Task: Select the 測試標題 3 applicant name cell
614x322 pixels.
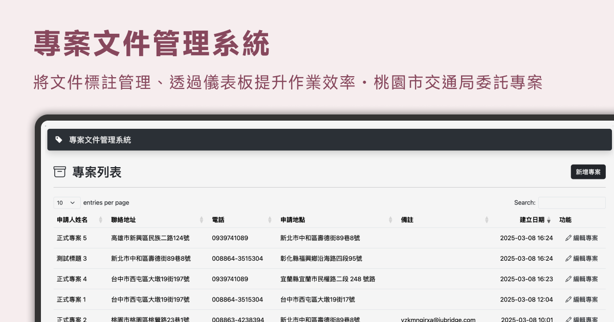Action: [72, 259]
